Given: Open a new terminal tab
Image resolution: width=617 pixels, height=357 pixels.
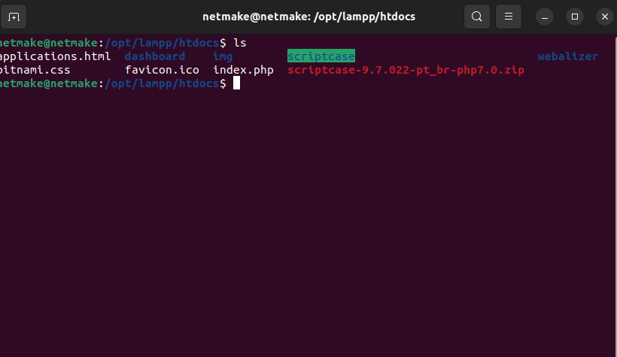Looking at the screenshot, I should (14, 17).
